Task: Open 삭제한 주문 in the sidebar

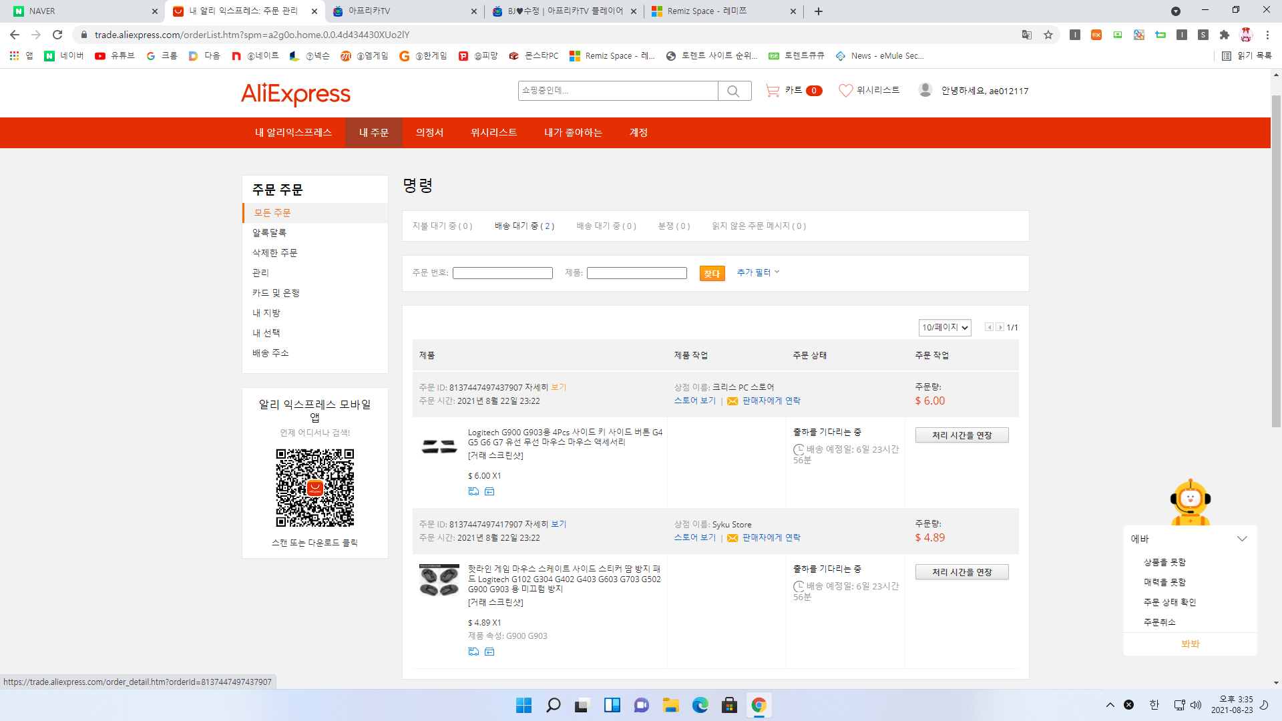Action: pos(274,253)
